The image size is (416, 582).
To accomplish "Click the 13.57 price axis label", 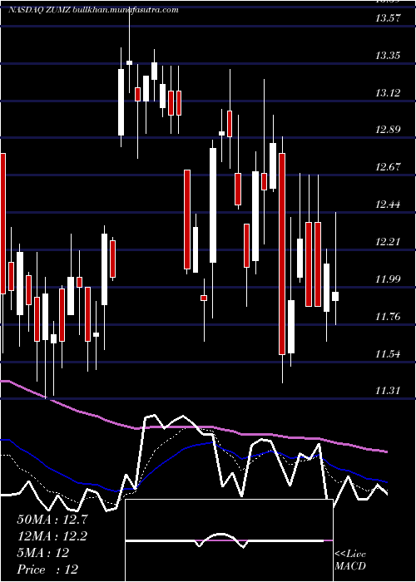I will click(x=388, y=17).
